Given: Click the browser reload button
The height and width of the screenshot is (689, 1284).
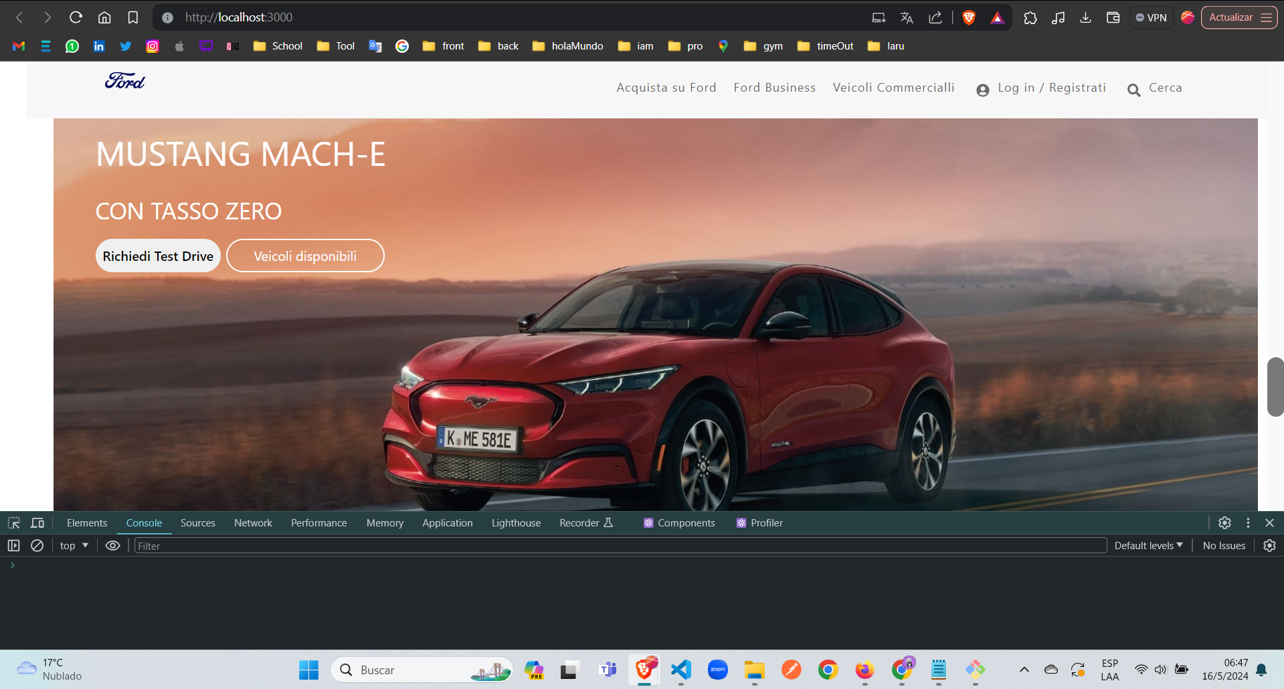Looking at the screenshot, I should [x=76, y=17].
